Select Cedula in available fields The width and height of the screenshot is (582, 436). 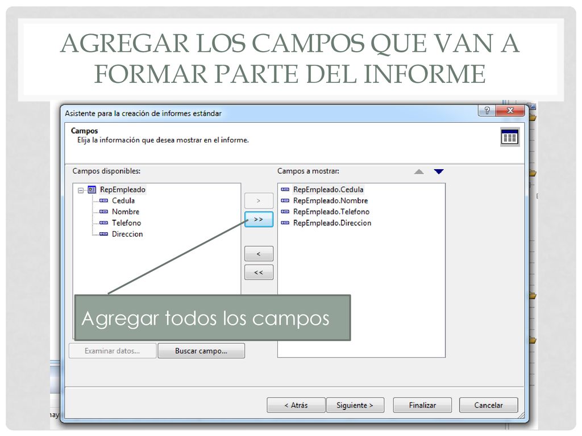coord(123,200)
